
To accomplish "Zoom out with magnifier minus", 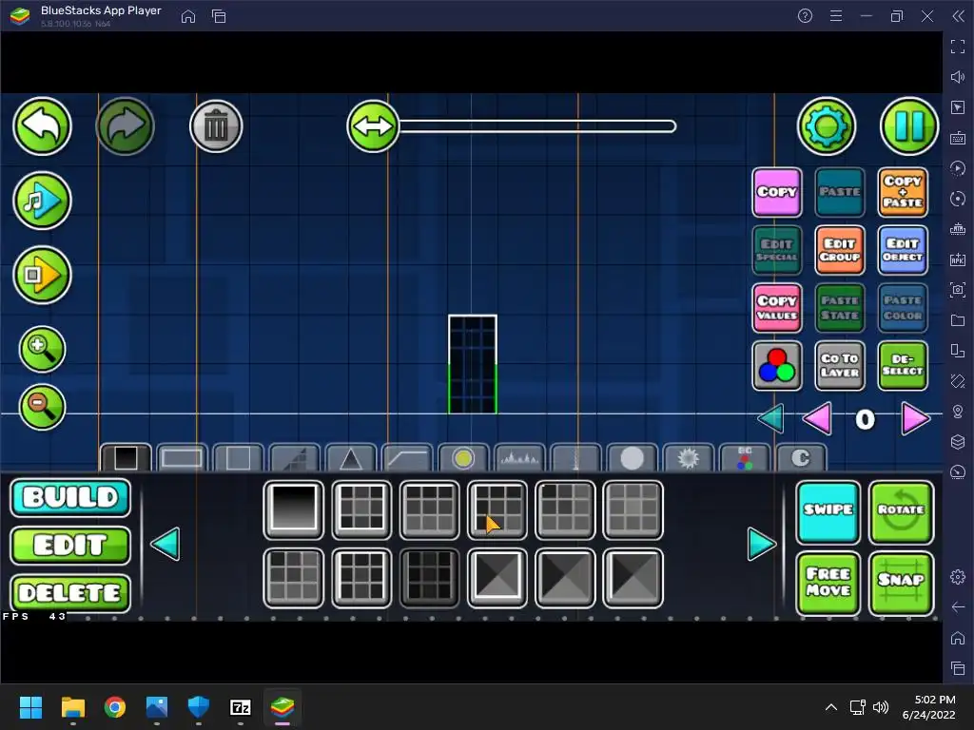I will click(42, 407).
